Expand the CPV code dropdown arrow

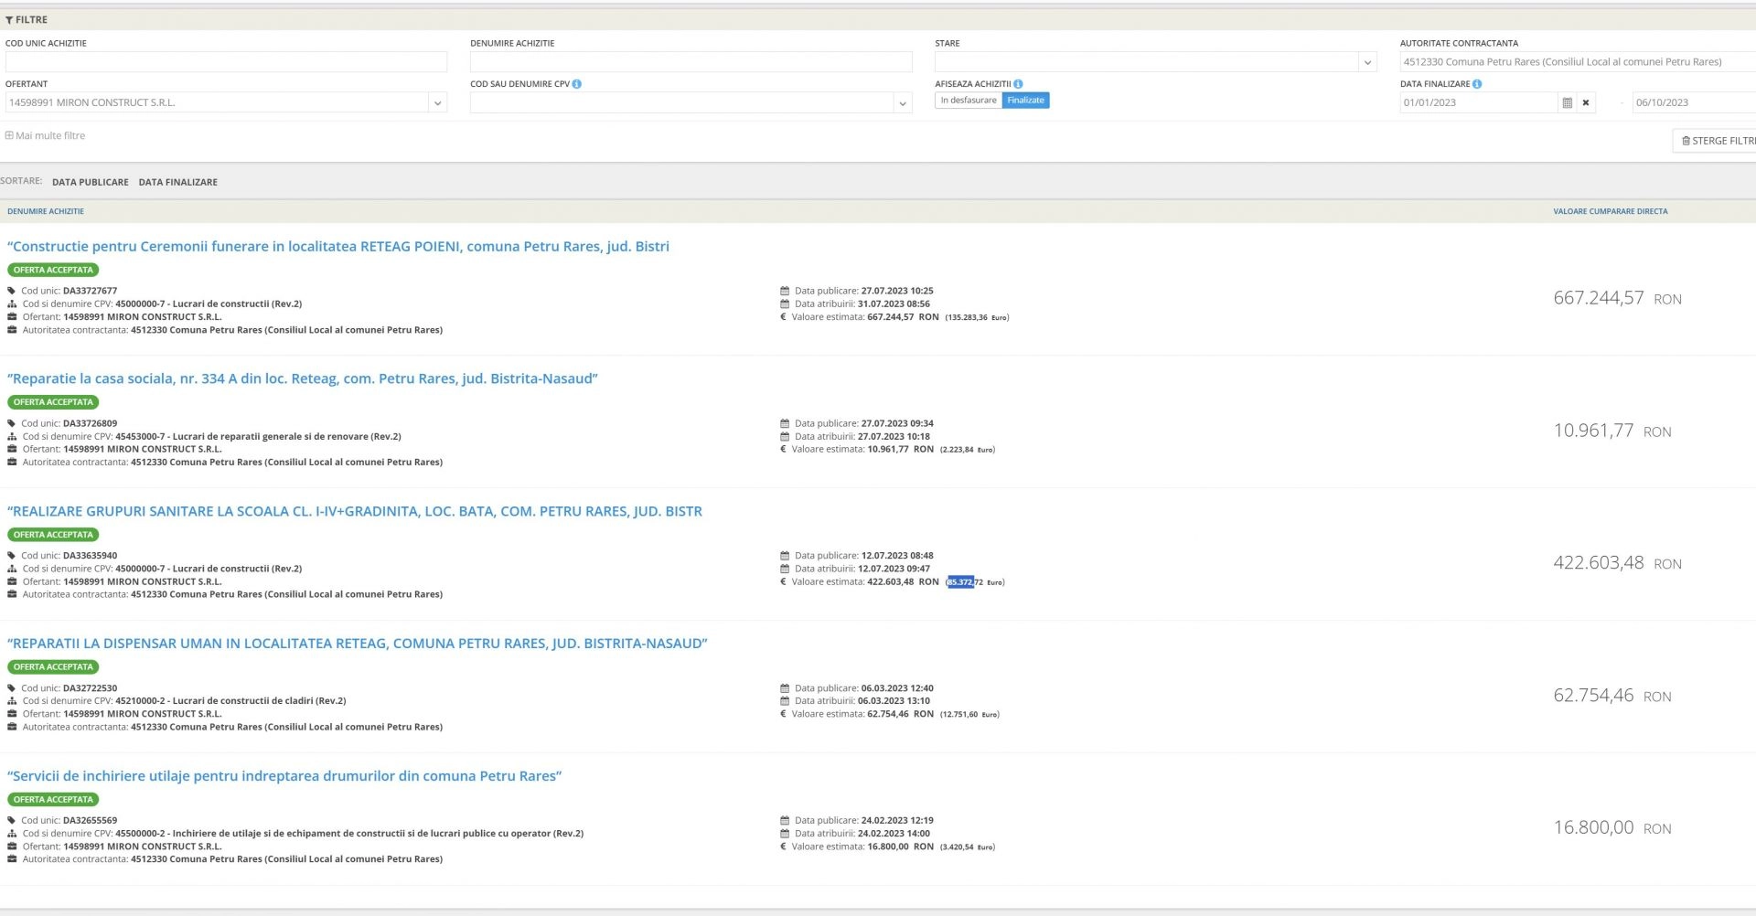(x=903, y=103)
